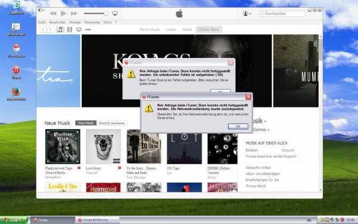This screenshot has width=358, height=224.
Task: Click the MUMF banner on the right
Action: (296, 71)
